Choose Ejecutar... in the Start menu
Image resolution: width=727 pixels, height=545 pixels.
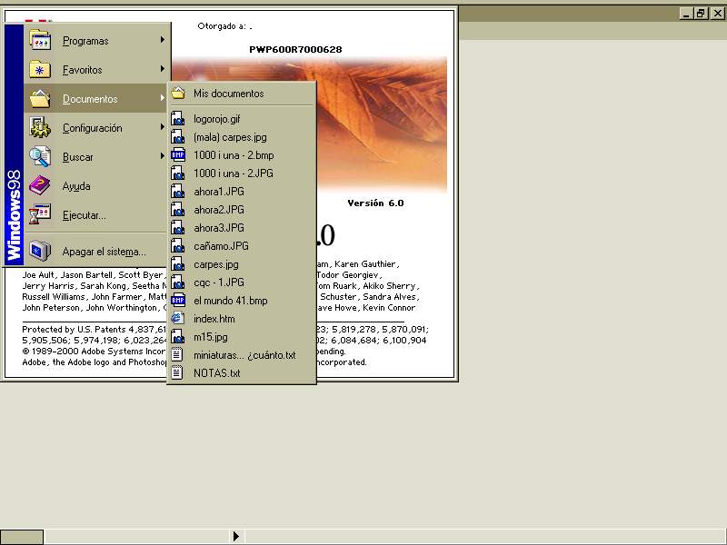[96, 215]
